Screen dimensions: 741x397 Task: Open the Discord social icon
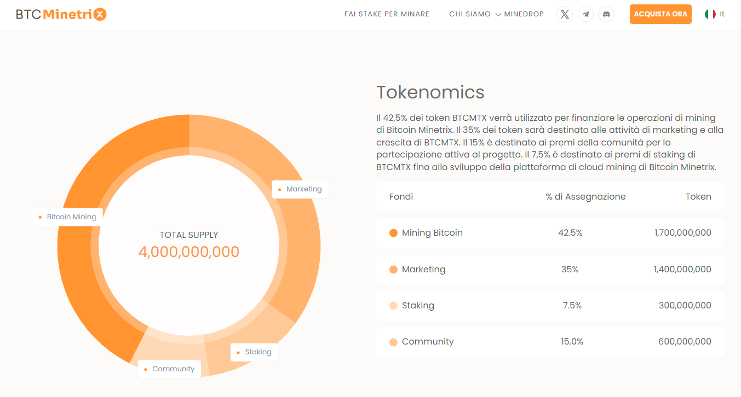[x=606, y=14]
